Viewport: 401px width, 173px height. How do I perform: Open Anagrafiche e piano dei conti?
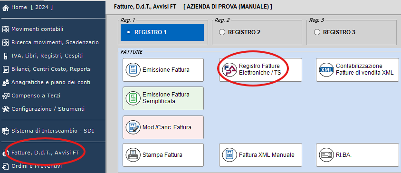[51, 82]
